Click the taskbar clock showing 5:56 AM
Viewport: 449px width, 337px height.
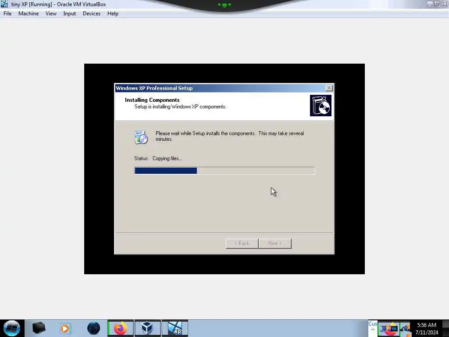pos(427,325)
